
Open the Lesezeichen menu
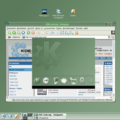pyautogui.click(x=49, y=28)
